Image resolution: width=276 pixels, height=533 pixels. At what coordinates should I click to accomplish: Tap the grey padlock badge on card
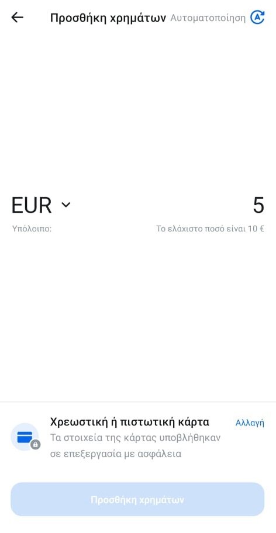pos(35,444)
